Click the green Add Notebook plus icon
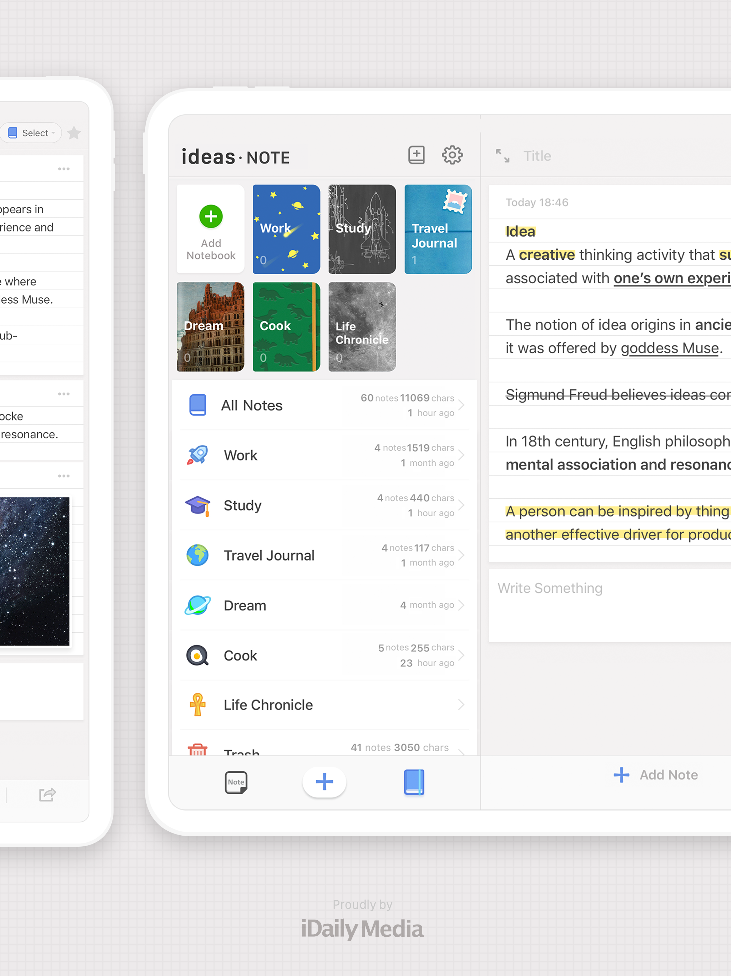This screenshot has width=731, height=976. click(x=211, y=216)
